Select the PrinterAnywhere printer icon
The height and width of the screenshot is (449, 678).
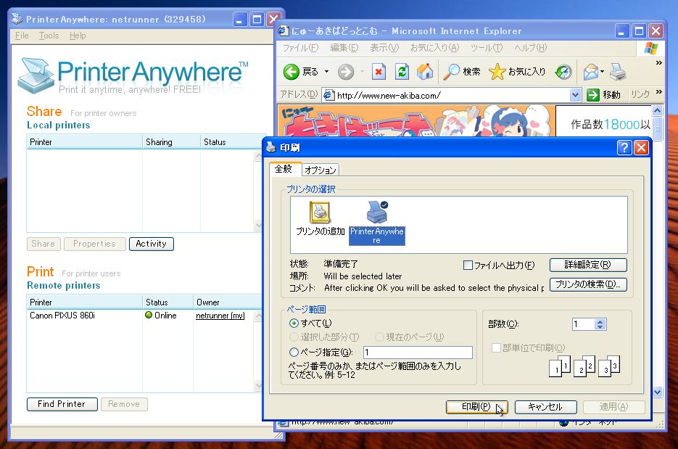[x=377, y=212]
